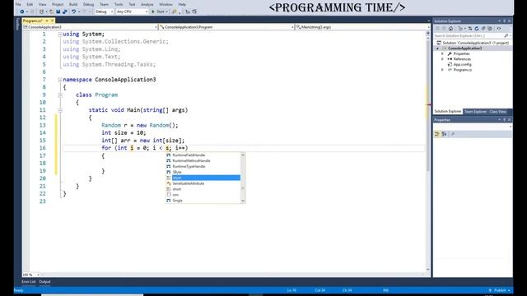Open the editor zoom level dropdown
The image size is (527, 296).
pyautogui.click(x=38, y=275)
